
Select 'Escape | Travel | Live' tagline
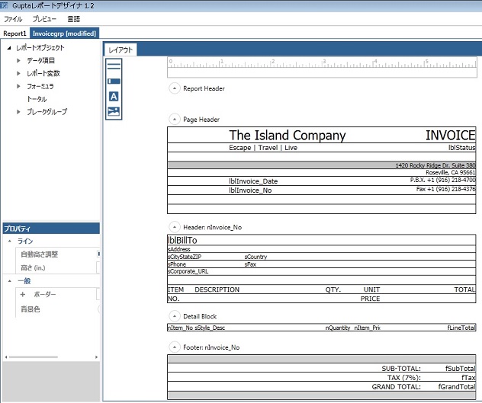pyautogui.click(x=263, y=148)
